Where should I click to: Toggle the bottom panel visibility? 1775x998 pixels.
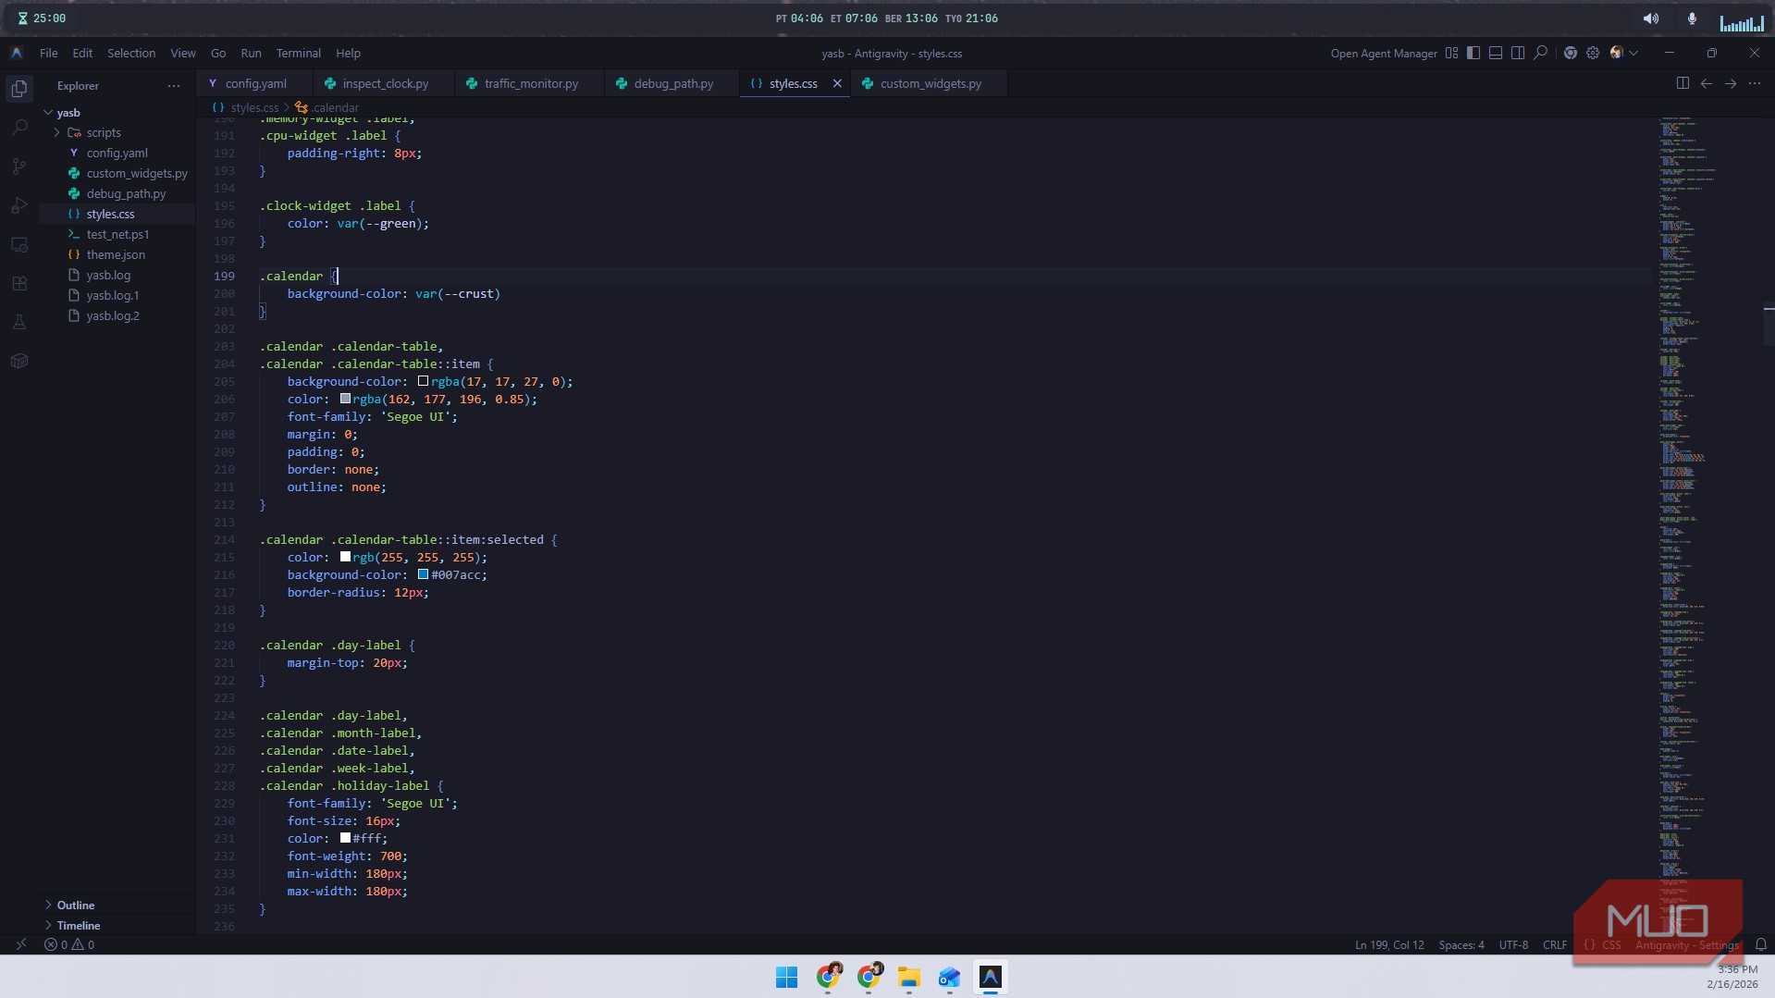(1495, 53)
